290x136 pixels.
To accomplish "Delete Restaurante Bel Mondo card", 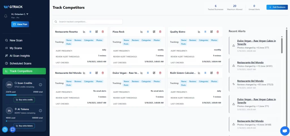I will coord(103,73).
